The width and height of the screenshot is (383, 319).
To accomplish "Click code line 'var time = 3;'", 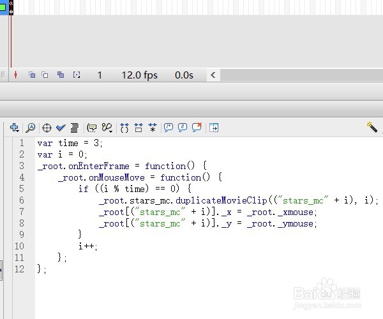I will pyautogui.click(x=70, y=143).
